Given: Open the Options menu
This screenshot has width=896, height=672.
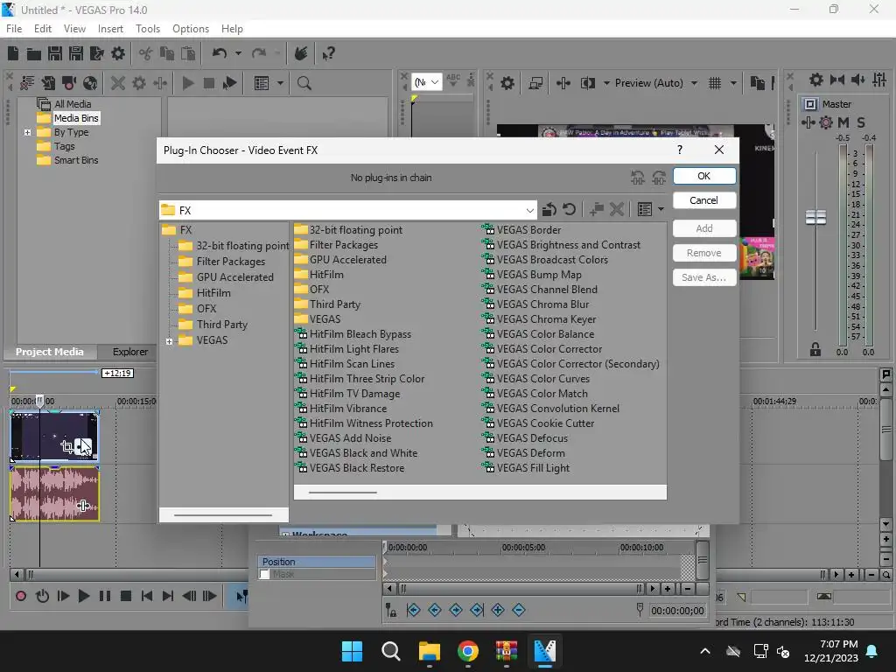Looking at the screenshot, I should 190,29.
